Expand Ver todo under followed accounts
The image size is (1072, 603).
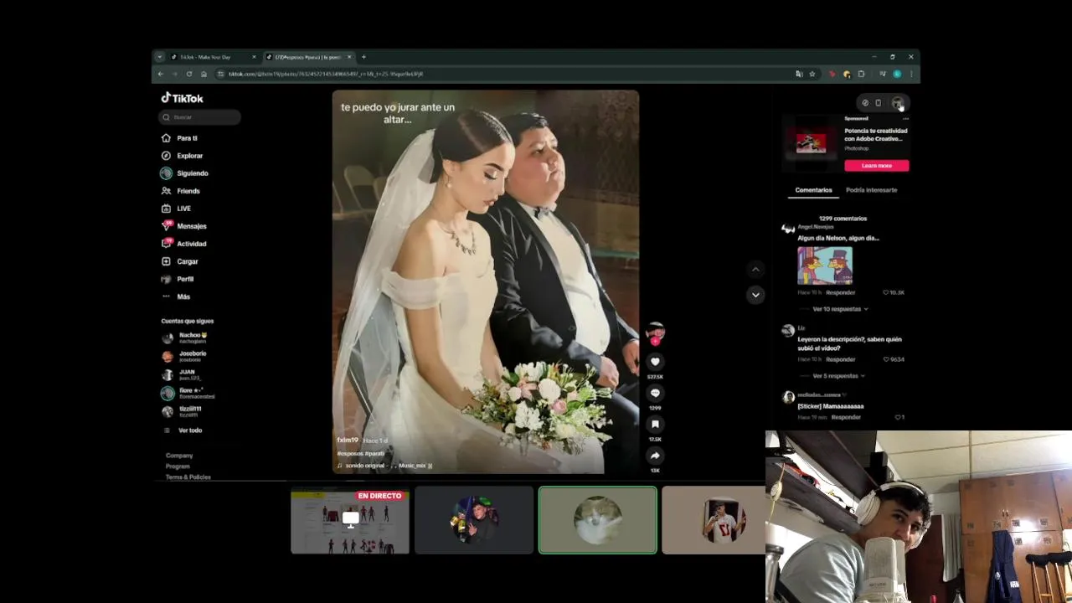click(183, 430)
